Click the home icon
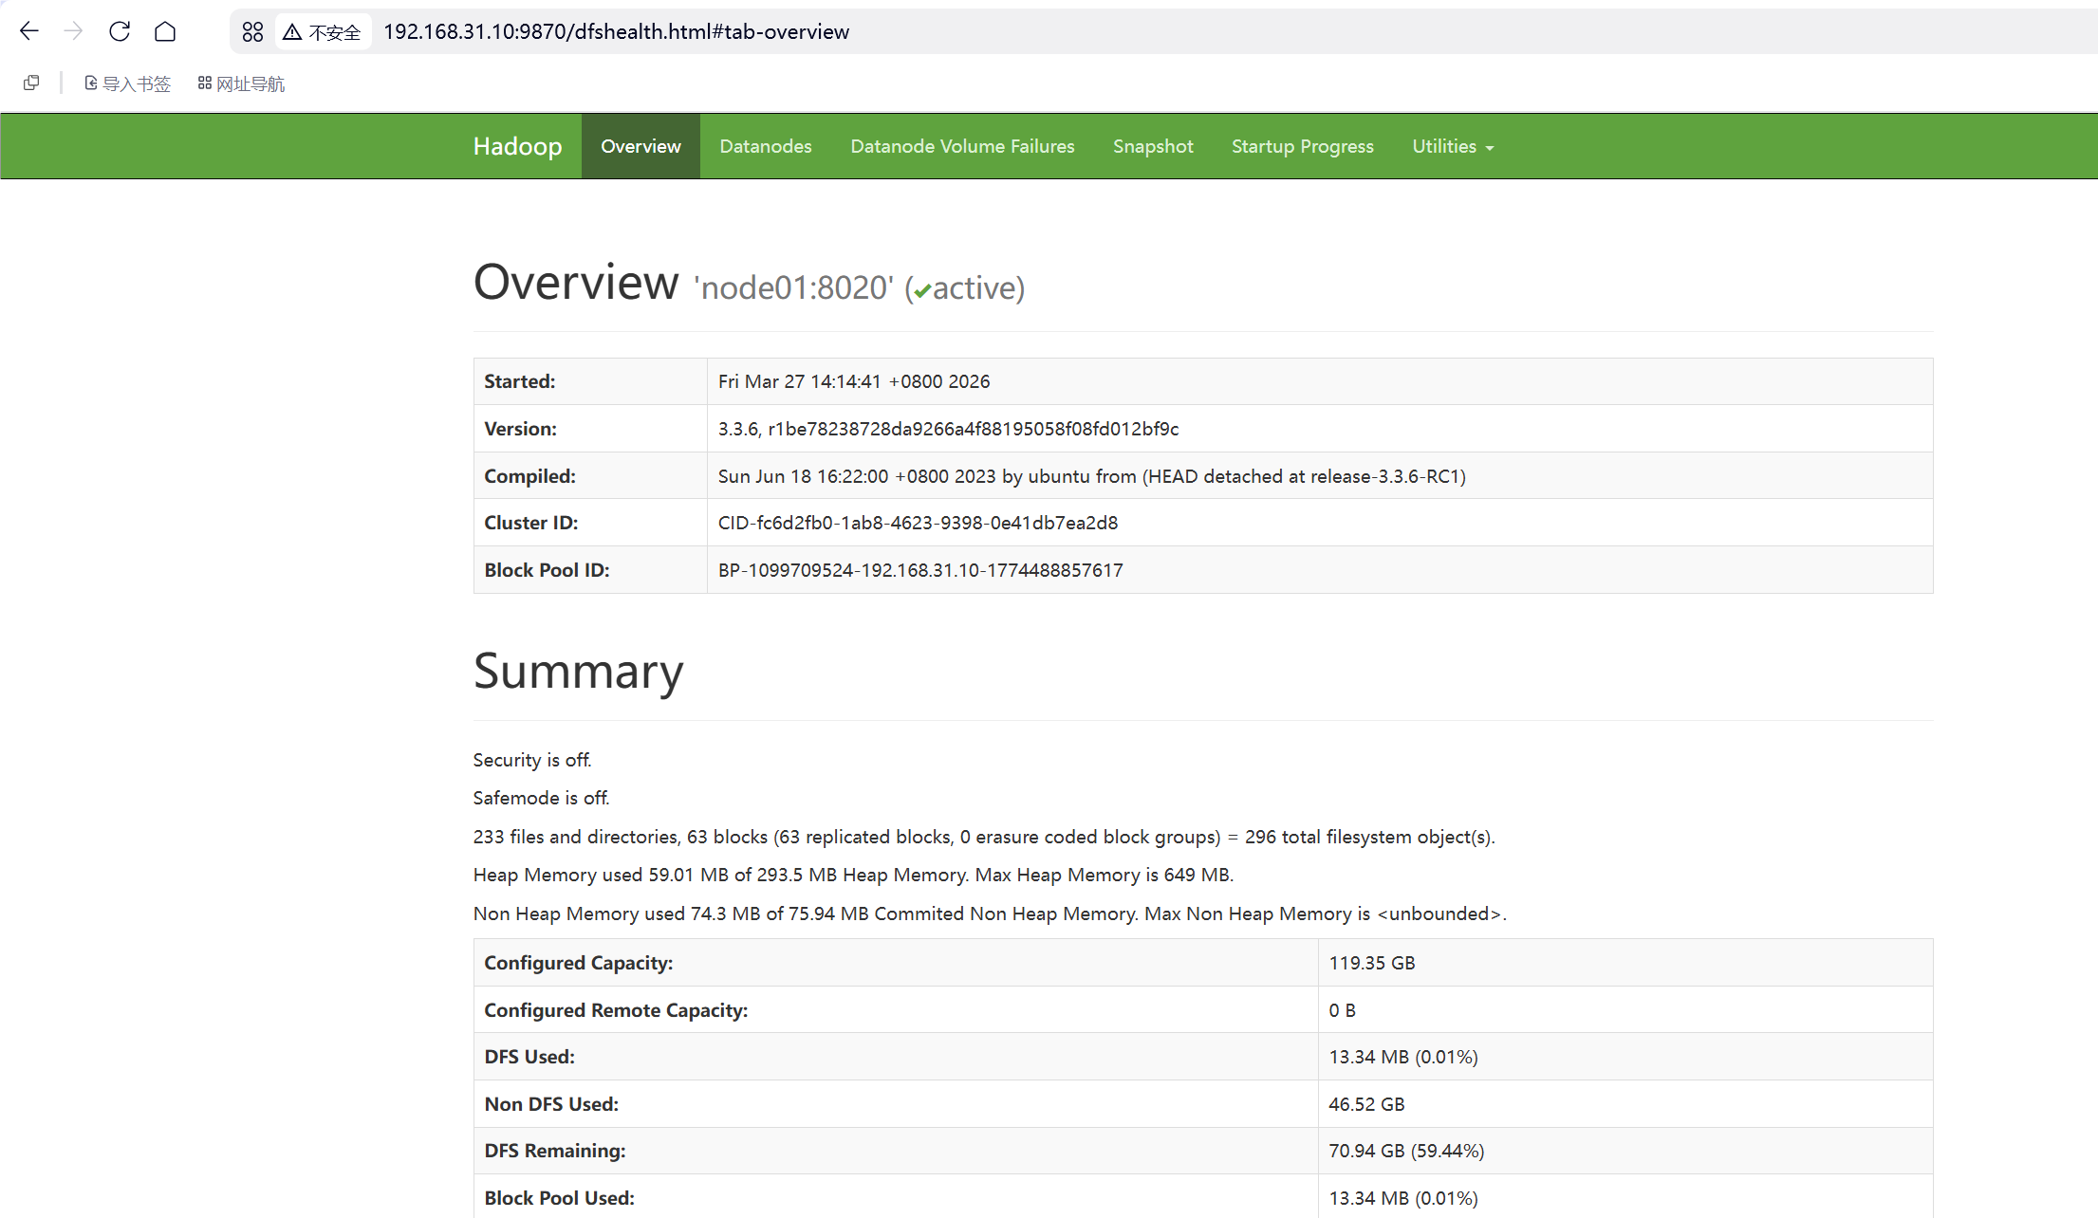 click(x=165, y=31)
